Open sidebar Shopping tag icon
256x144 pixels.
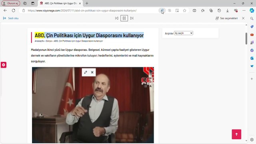(x=252, y=27)
